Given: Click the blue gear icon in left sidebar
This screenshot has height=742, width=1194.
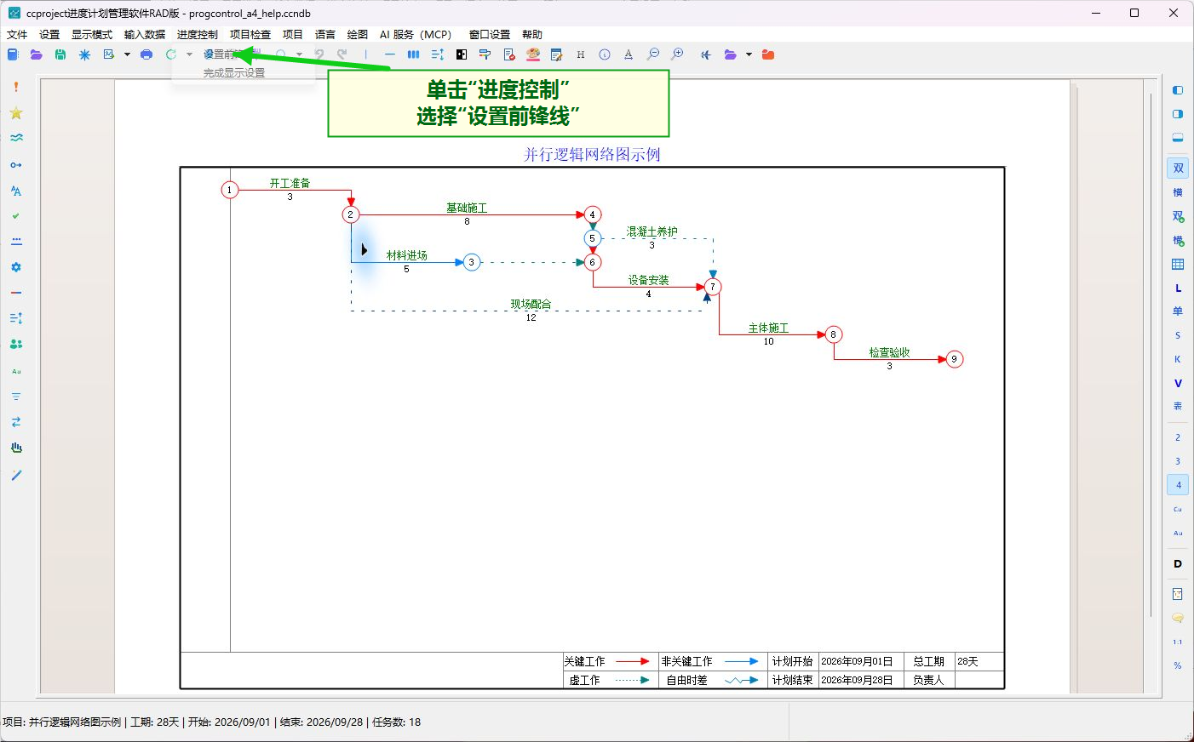Looking at the screenshot, I should tap(16, 267).
